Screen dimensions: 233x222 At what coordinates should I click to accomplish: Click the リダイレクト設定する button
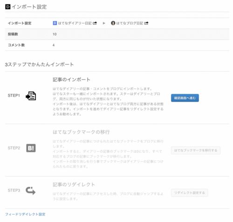point(189,193)
